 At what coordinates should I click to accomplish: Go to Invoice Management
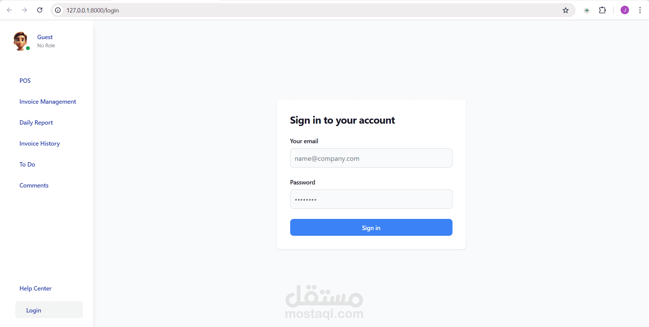48,102
